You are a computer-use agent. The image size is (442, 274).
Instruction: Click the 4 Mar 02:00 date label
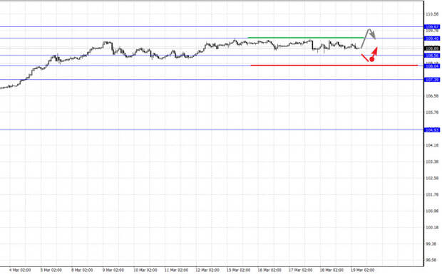[20, 270]
